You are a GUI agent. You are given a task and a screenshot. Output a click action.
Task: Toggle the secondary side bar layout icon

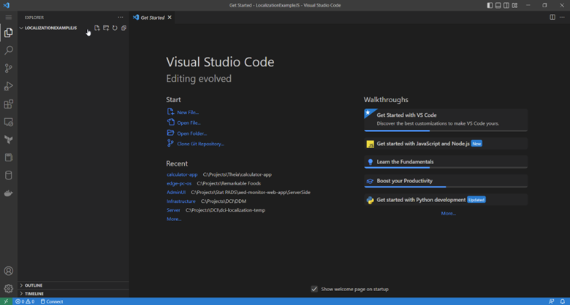tap(506, 5)
